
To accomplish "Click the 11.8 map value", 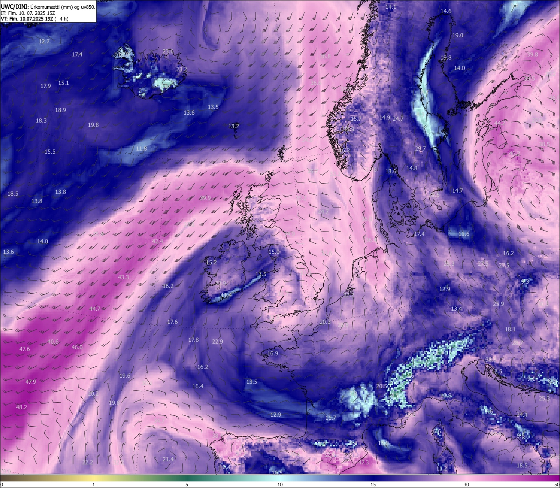I will tap(141, 149).
